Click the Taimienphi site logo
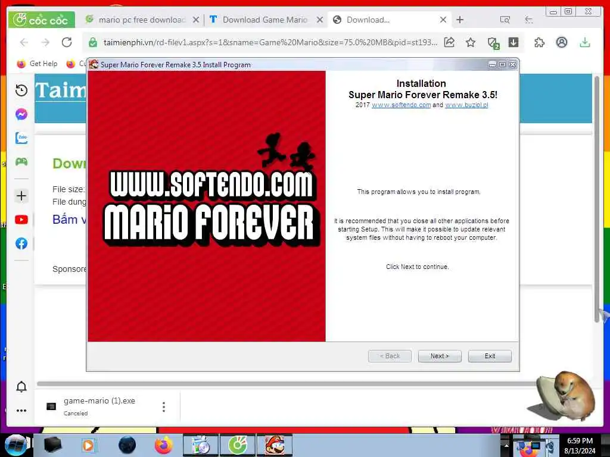 click(60, 90)
